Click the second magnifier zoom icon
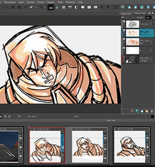Screen dimensions: 155x167 pos(108,7)
